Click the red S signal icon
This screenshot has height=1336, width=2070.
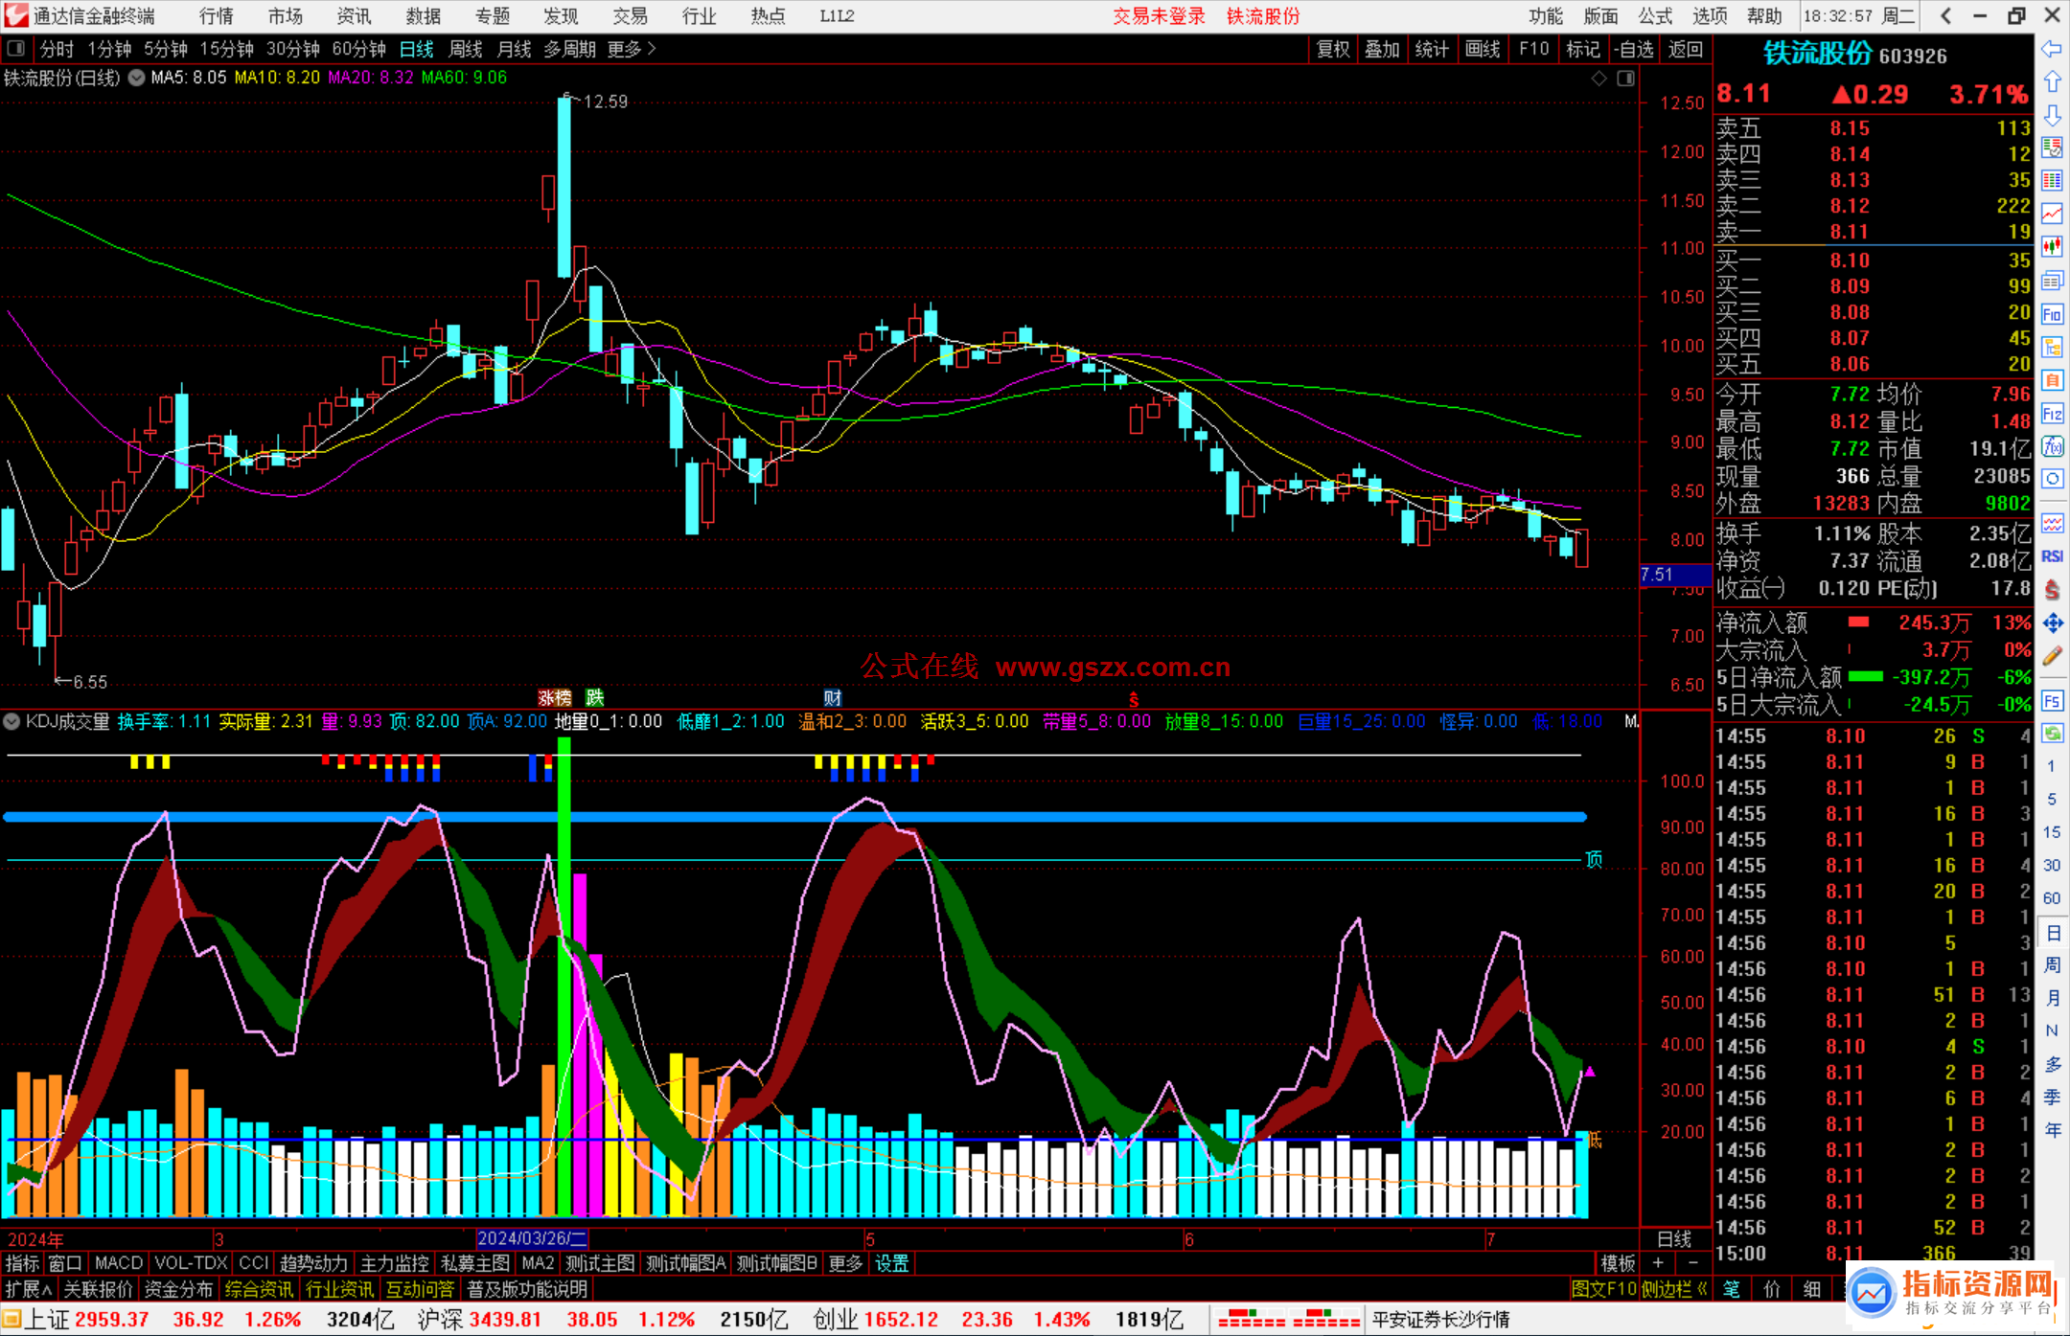click(2052, 590)
